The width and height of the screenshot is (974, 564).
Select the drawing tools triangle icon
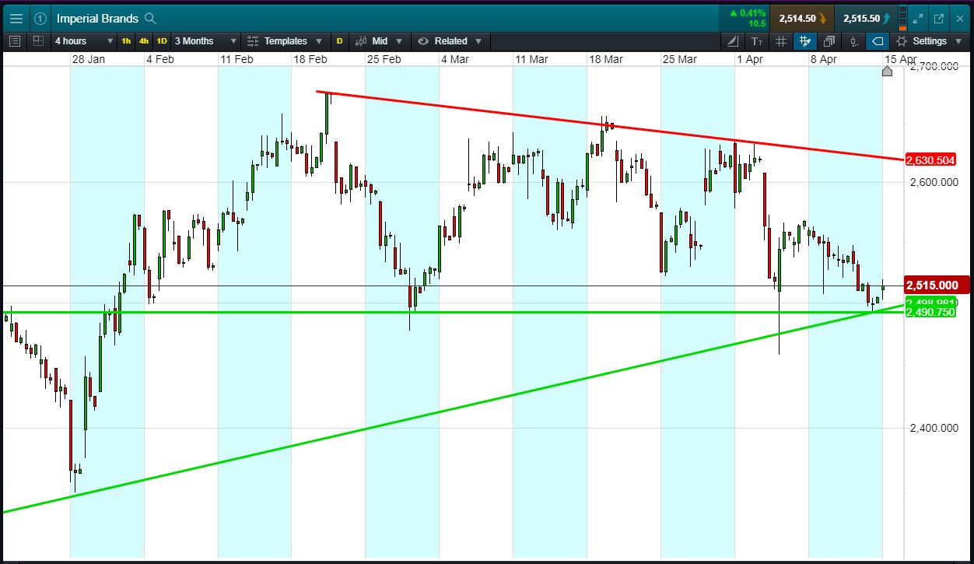click(733, 41)
